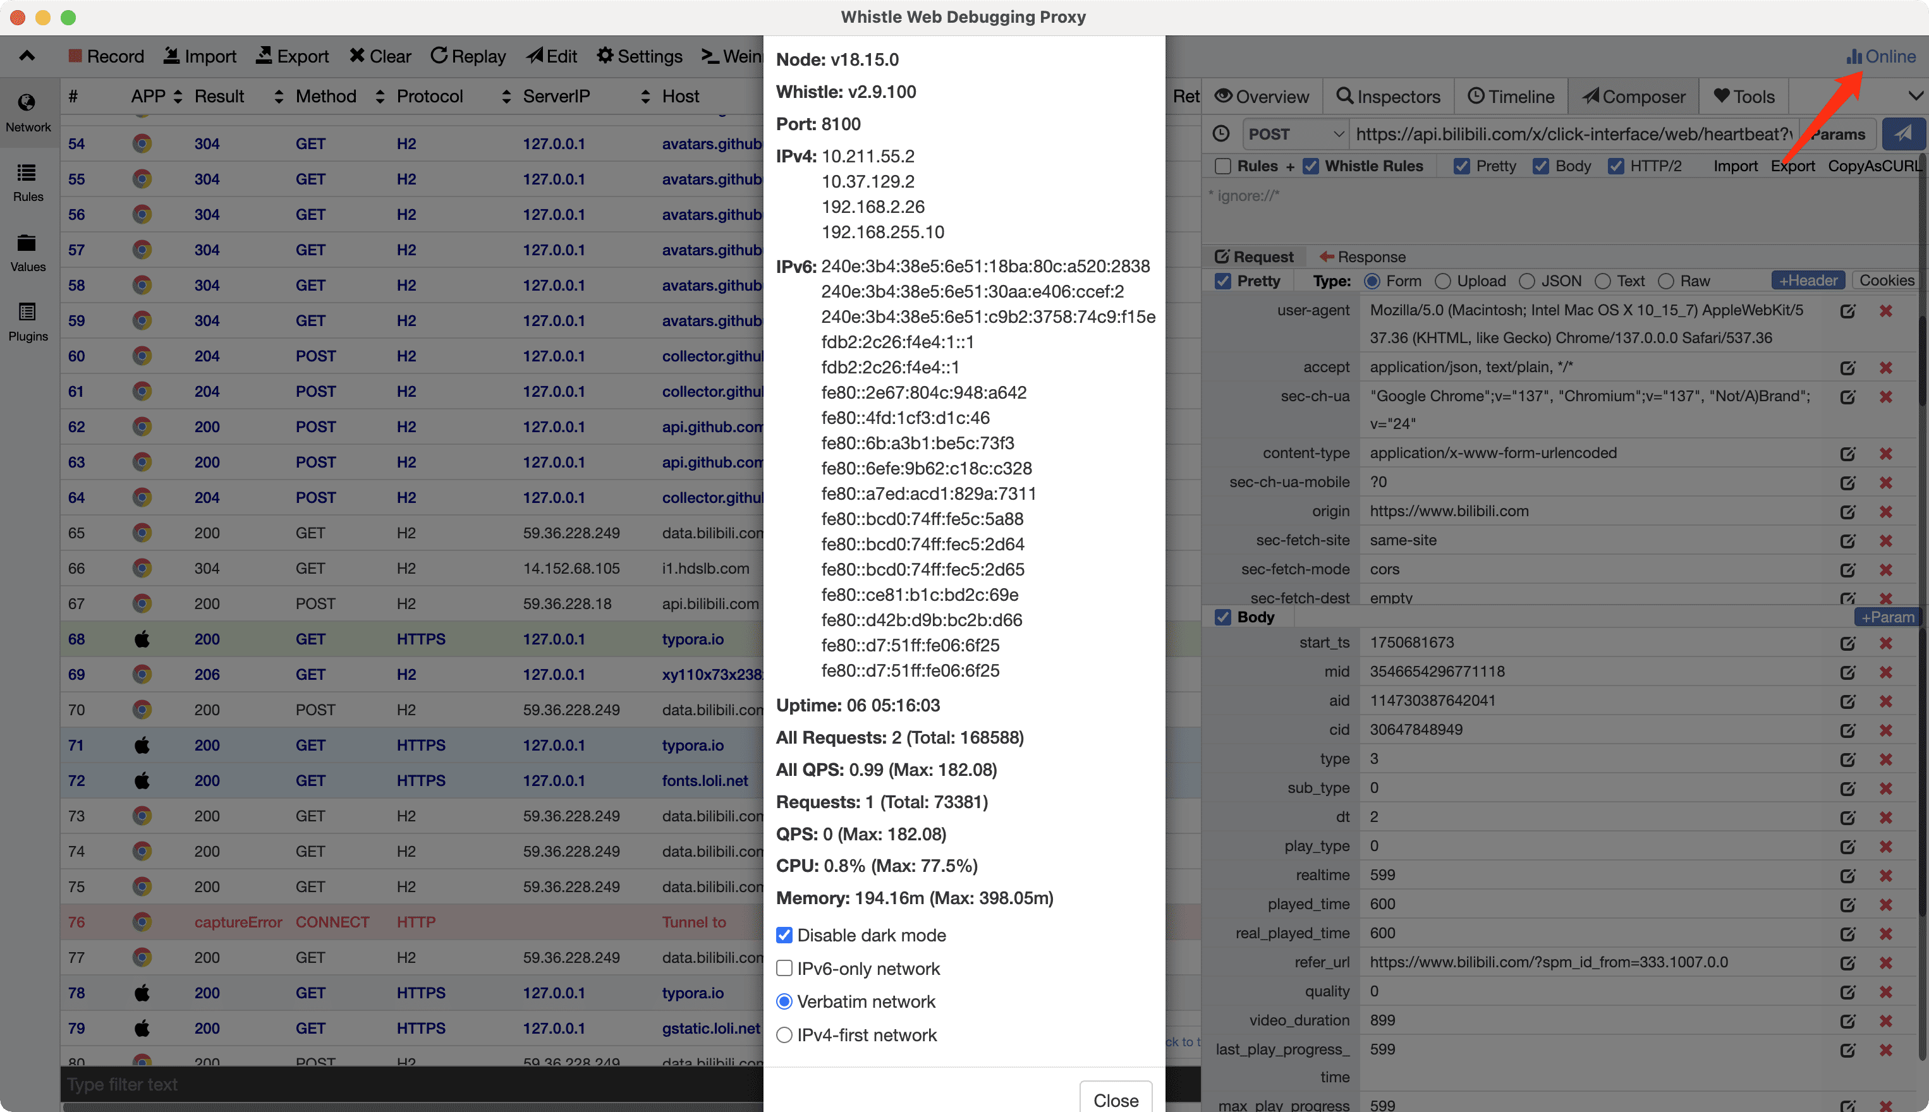
Task: Click the Type filter text field
Action: [x=411, y=1084]
